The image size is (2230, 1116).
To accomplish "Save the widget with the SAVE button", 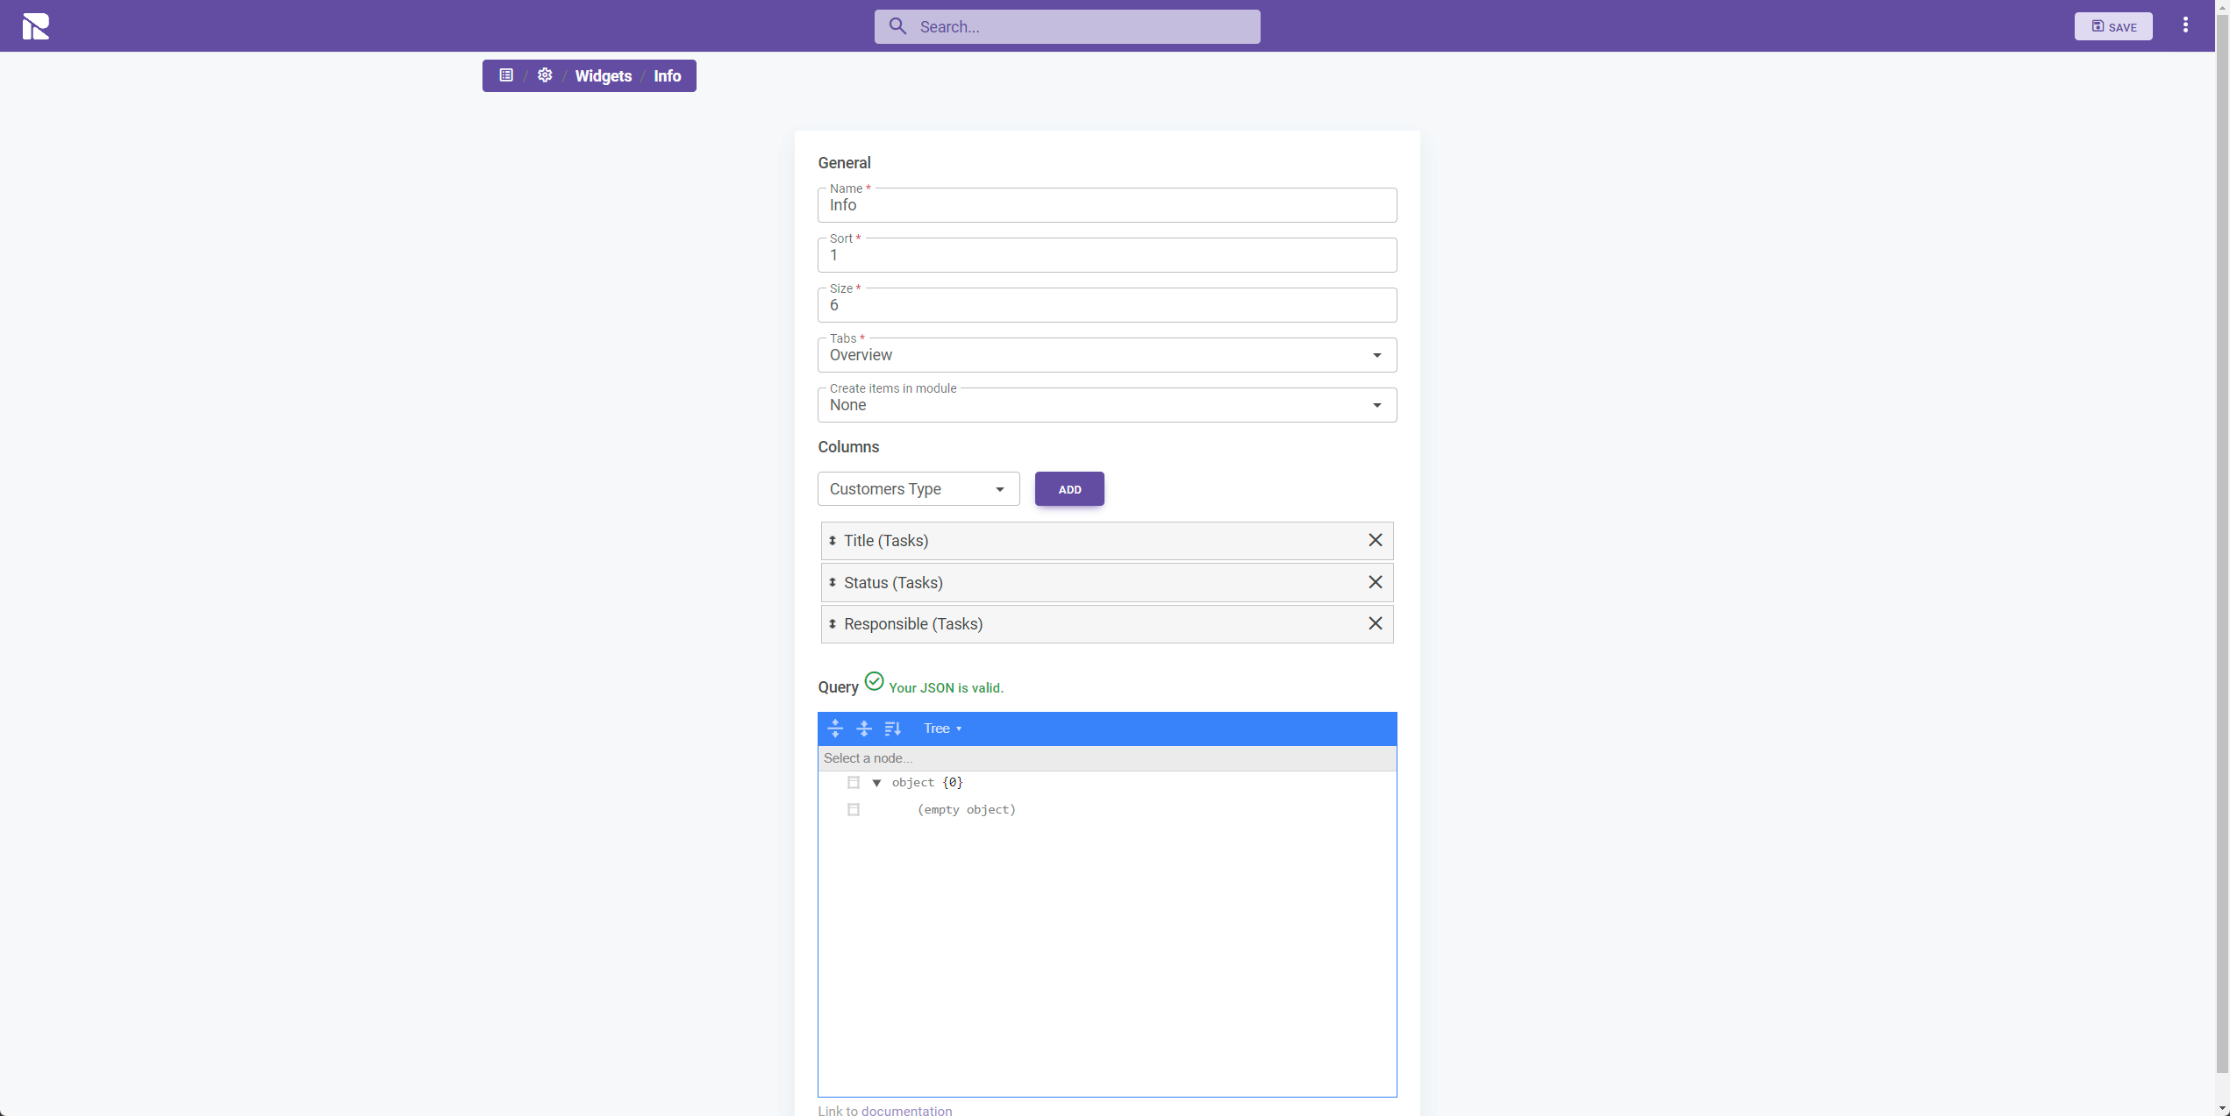I will (x=2113, y=26).
